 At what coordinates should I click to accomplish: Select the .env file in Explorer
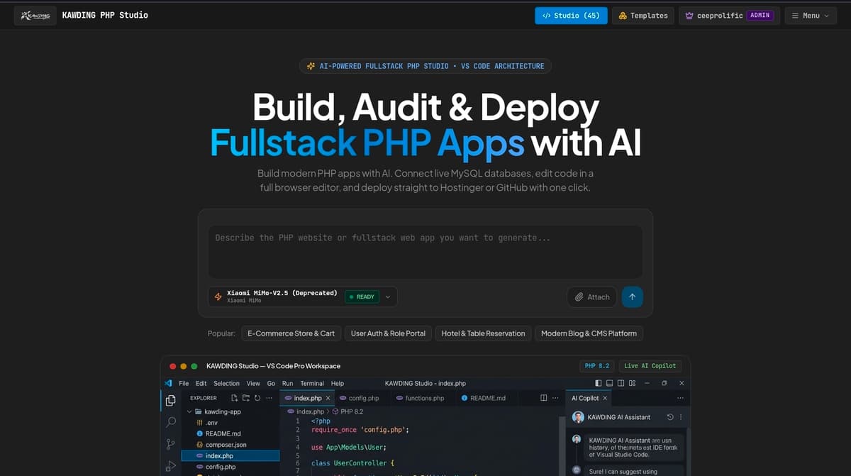tap(230, 423)
